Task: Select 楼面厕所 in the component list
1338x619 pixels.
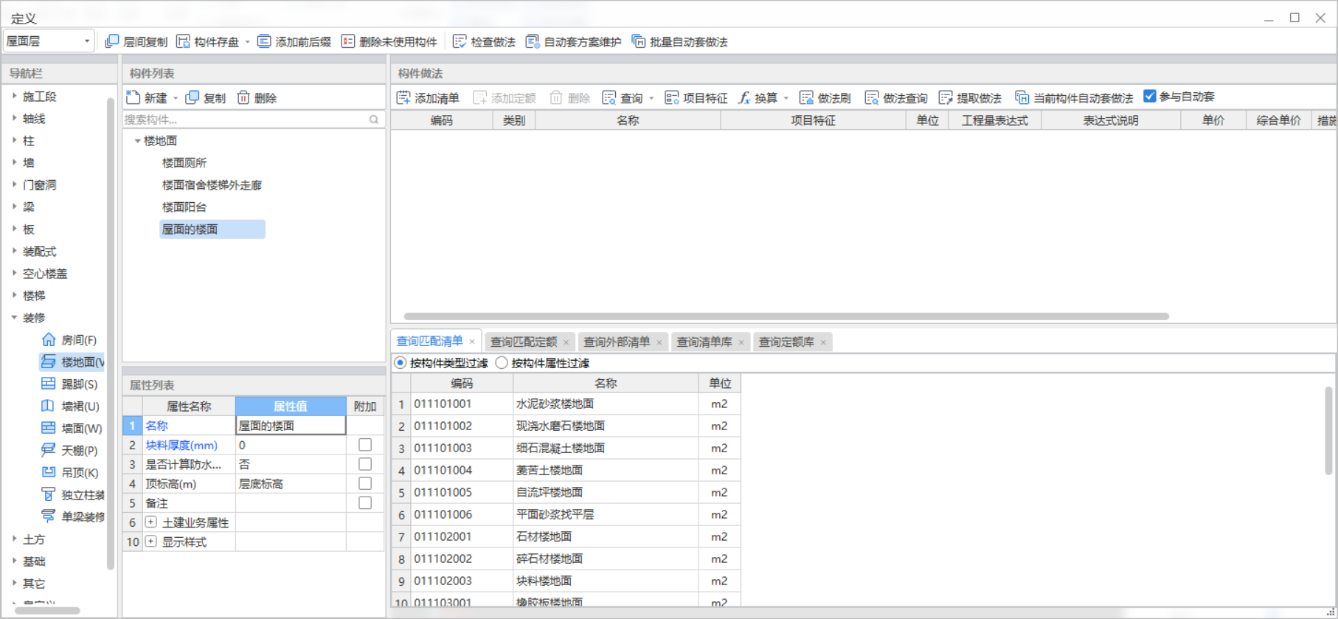Action: click(x=184, y=162)
